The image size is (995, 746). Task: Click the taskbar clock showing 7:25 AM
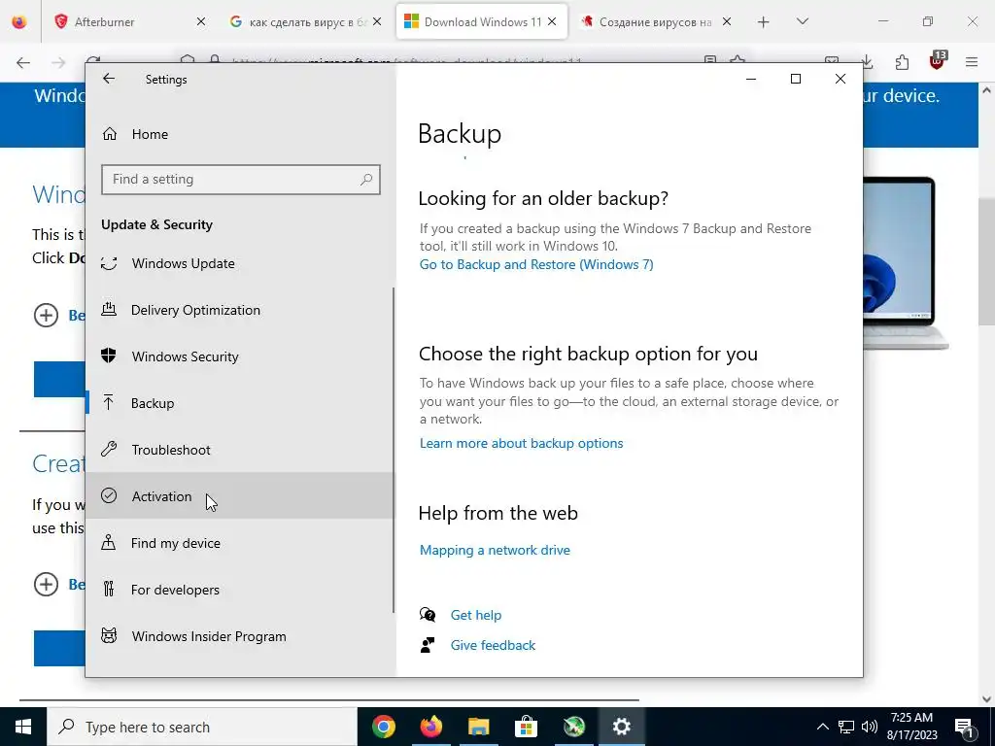911,727
